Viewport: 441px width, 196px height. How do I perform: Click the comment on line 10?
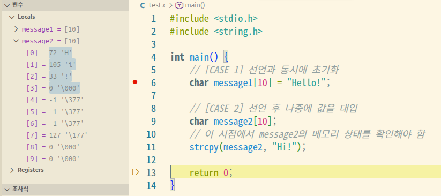(x=307, y=134)
